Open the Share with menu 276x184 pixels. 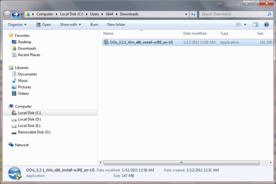(x=71, y=25)
